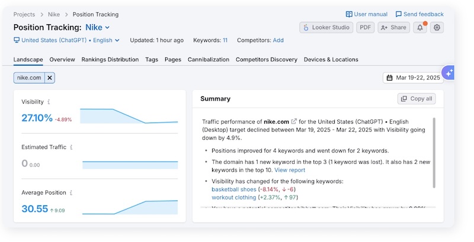
Task: Open the basketball shoes keyword link
Action: click(233, 189)
